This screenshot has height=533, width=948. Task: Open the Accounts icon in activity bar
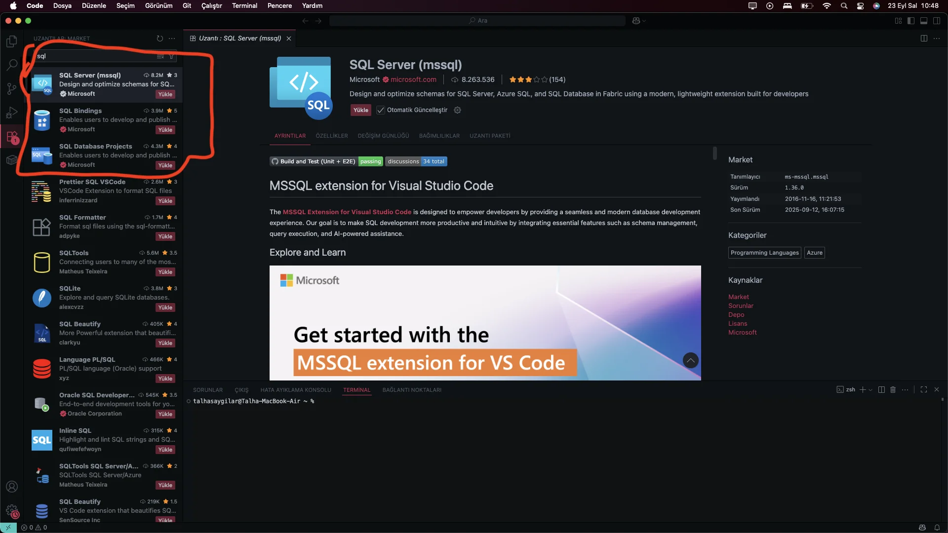tap(12, 487)
